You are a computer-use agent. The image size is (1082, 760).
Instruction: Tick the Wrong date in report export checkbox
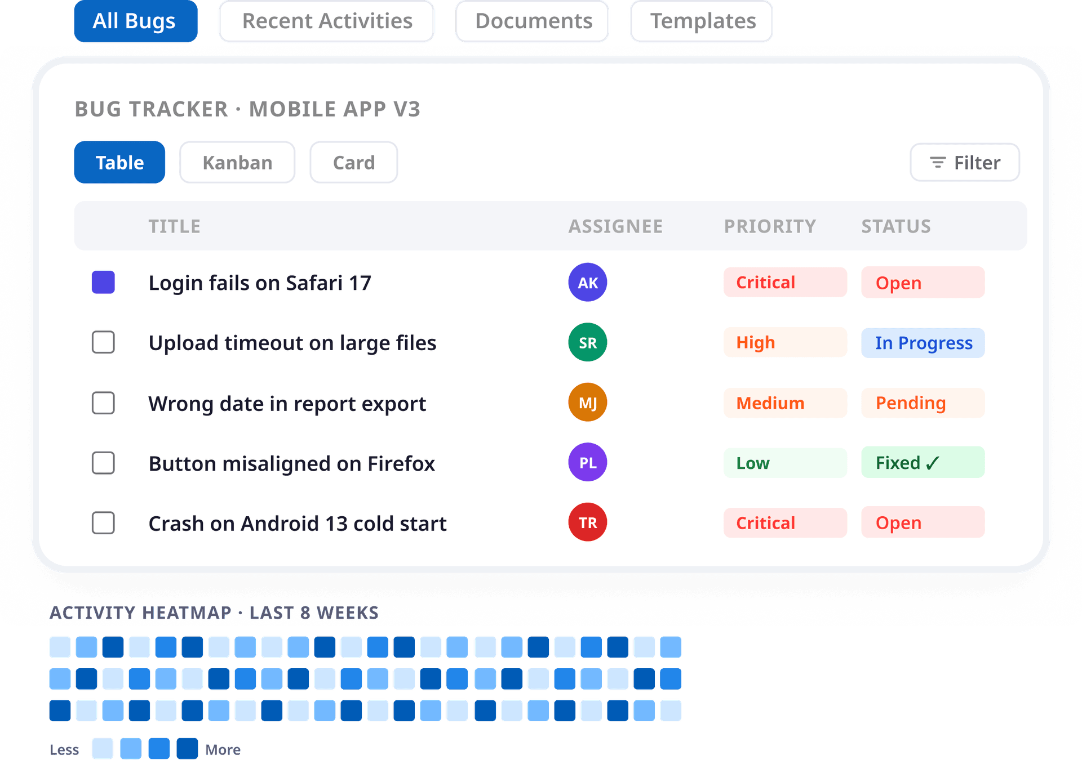pyautogui.click(x=103, y=403)
